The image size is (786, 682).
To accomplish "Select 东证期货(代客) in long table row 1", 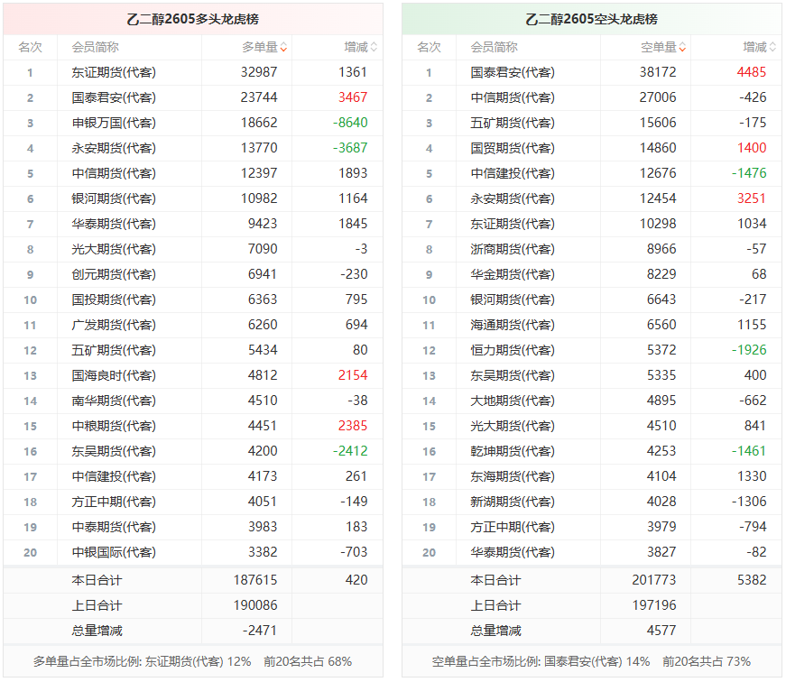I will 114,73.
